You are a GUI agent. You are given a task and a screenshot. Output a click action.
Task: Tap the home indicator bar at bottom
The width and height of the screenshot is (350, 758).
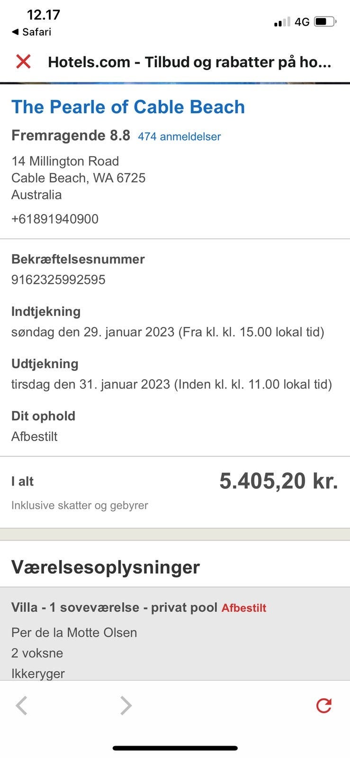175,748
